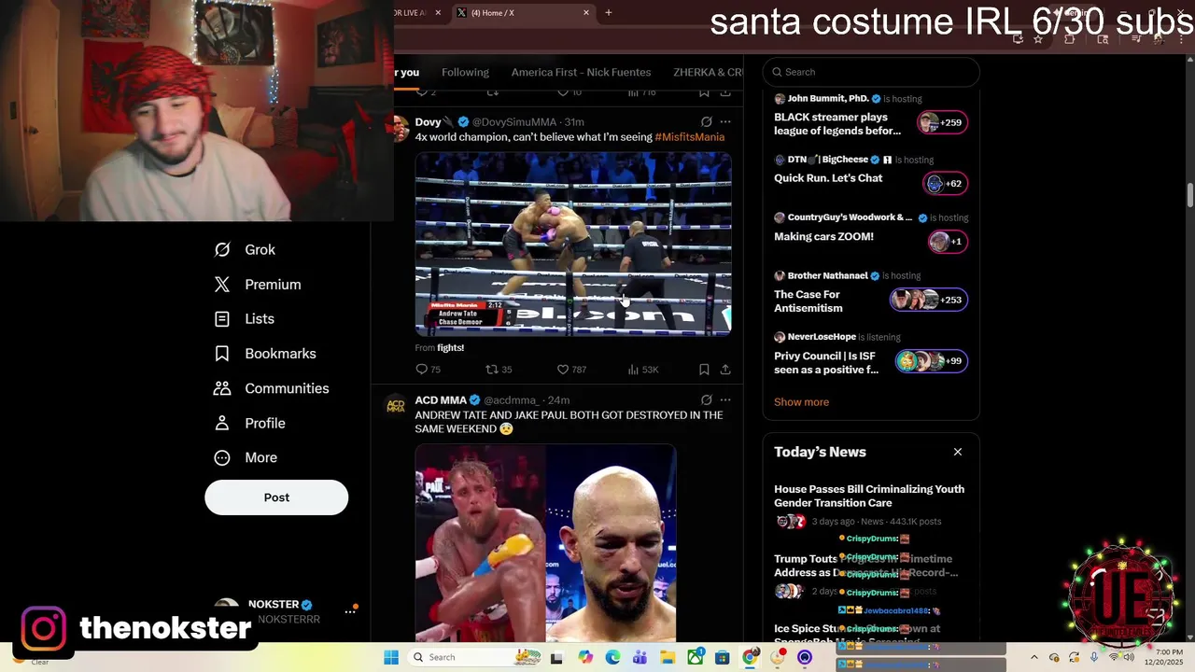Bookmark Dovy's post
This screenshot has height=672, width=1195.
(x=704, y=370)
